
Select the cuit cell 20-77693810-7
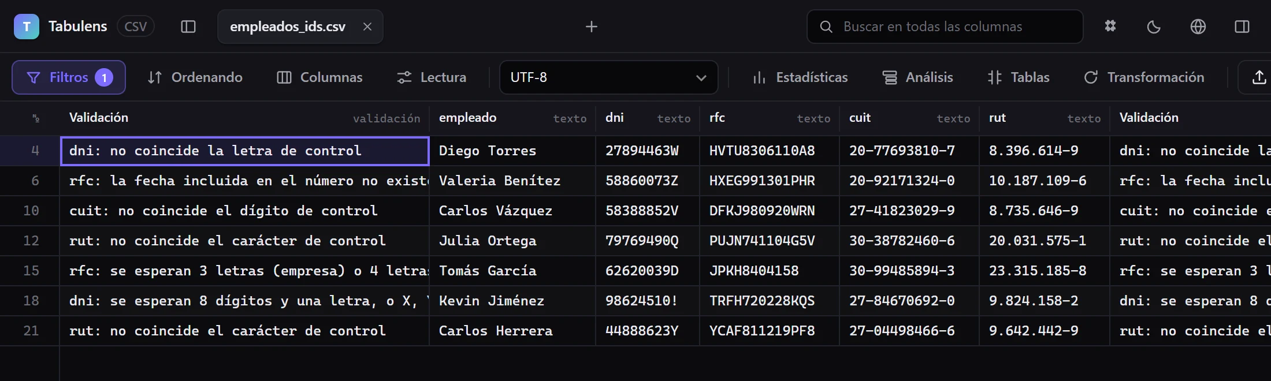(909, 151)
